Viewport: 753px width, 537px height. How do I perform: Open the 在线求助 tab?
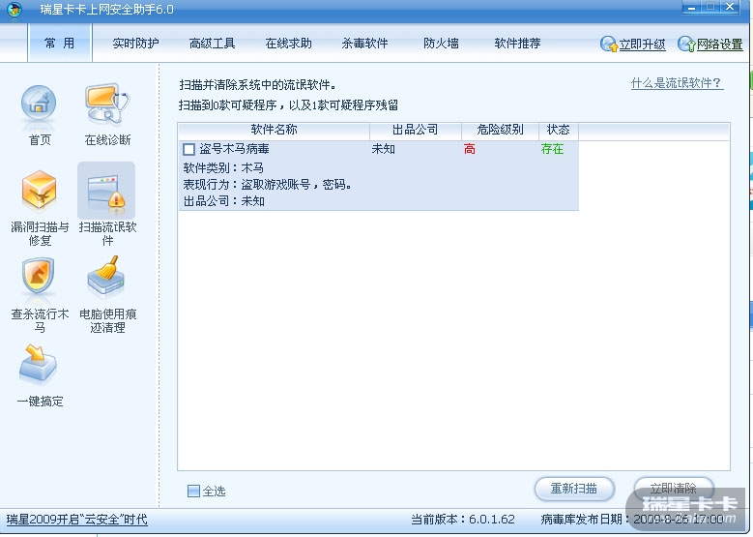288,44
